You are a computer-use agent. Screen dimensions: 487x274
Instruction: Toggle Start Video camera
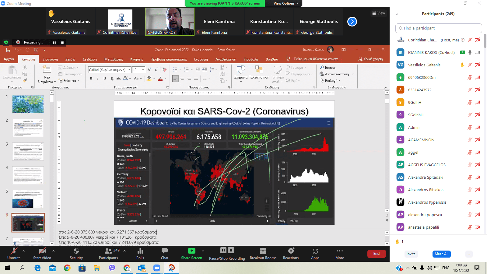tap(42, 251)
